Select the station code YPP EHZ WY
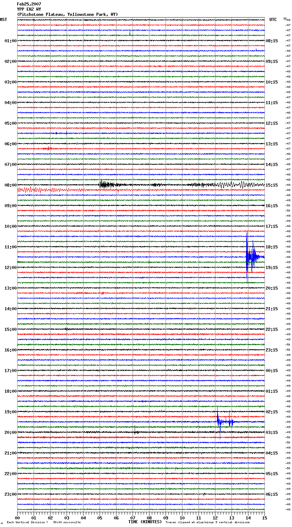Screen dimensions: 292x527 [29, 9]
